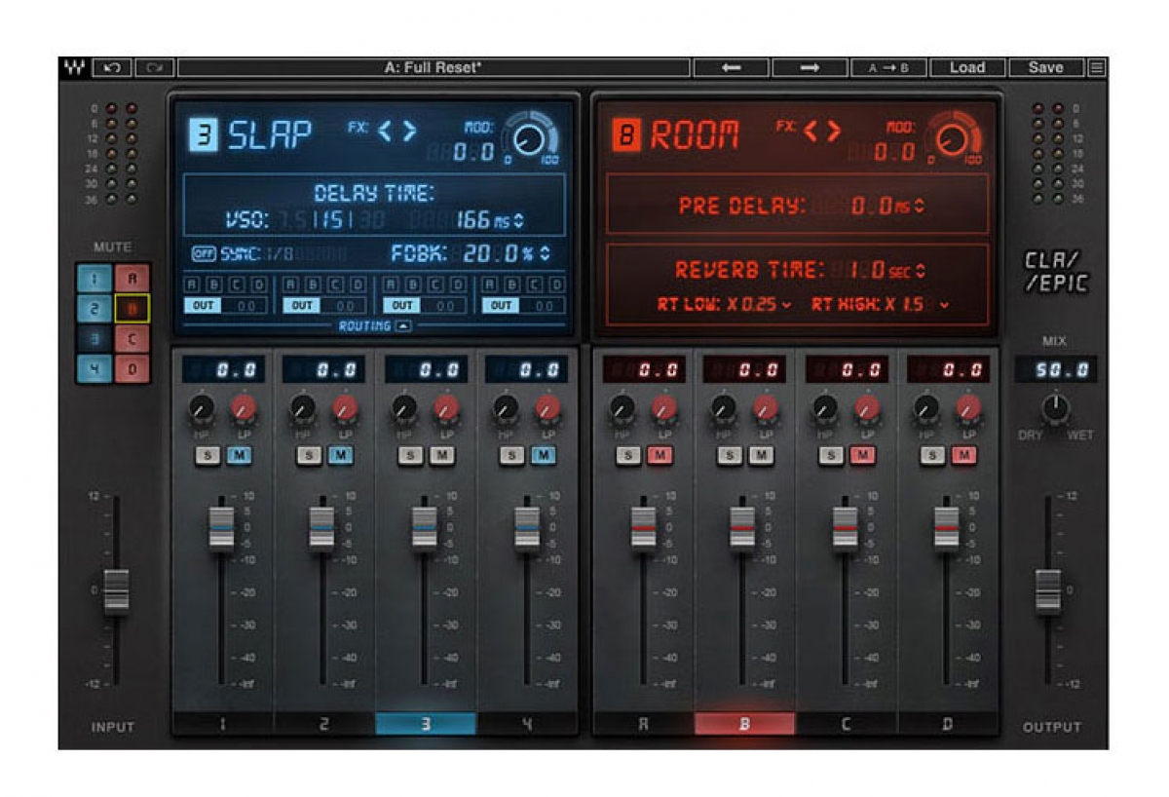Toggle the M button on channel 2 strip
The height and width of the screenshot is (797, 1169).
(341, 455)
